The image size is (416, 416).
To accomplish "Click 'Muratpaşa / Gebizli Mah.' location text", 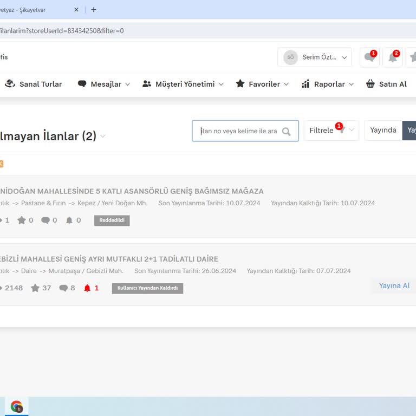I will coord(86,271).
